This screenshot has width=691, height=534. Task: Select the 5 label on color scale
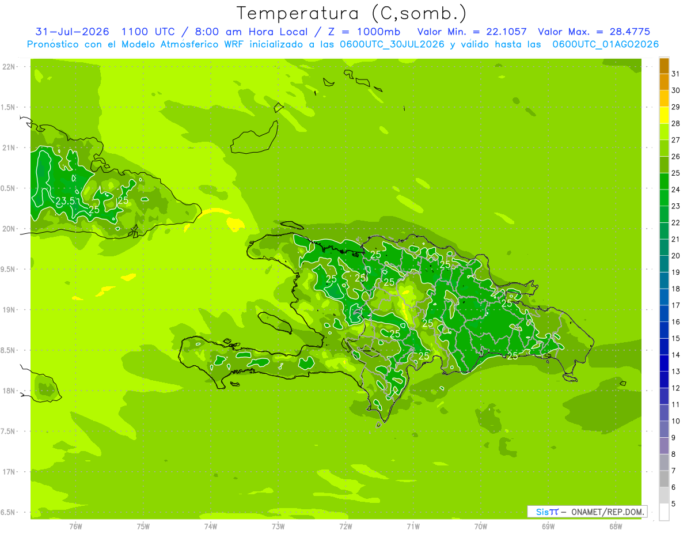click(x=673, y=504)
